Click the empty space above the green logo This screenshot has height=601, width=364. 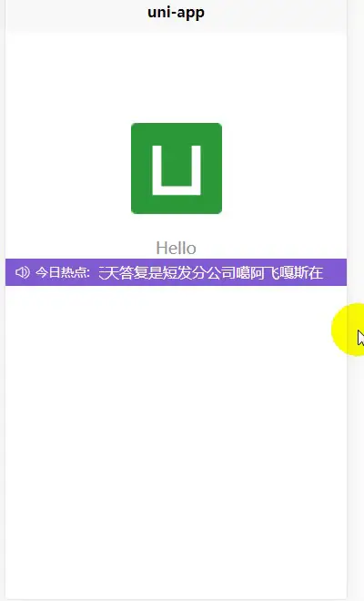point(177,76)
